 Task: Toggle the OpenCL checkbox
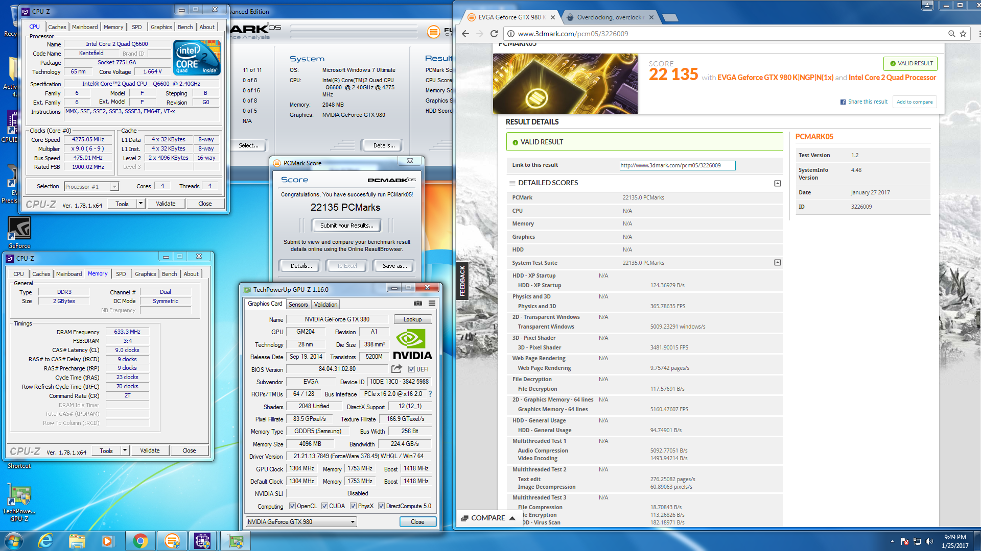click(x=292, y=506)
